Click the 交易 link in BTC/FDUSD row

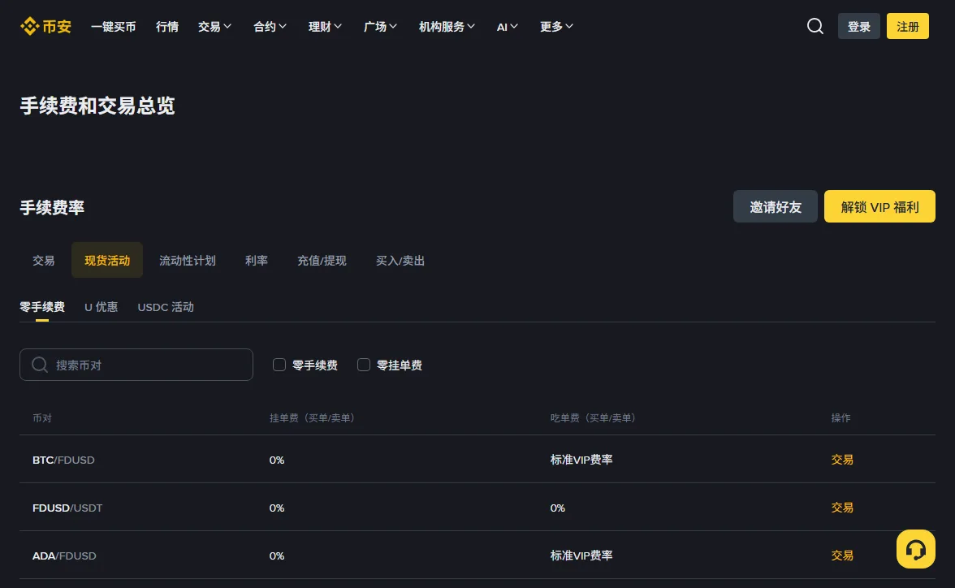click(841, 460)
